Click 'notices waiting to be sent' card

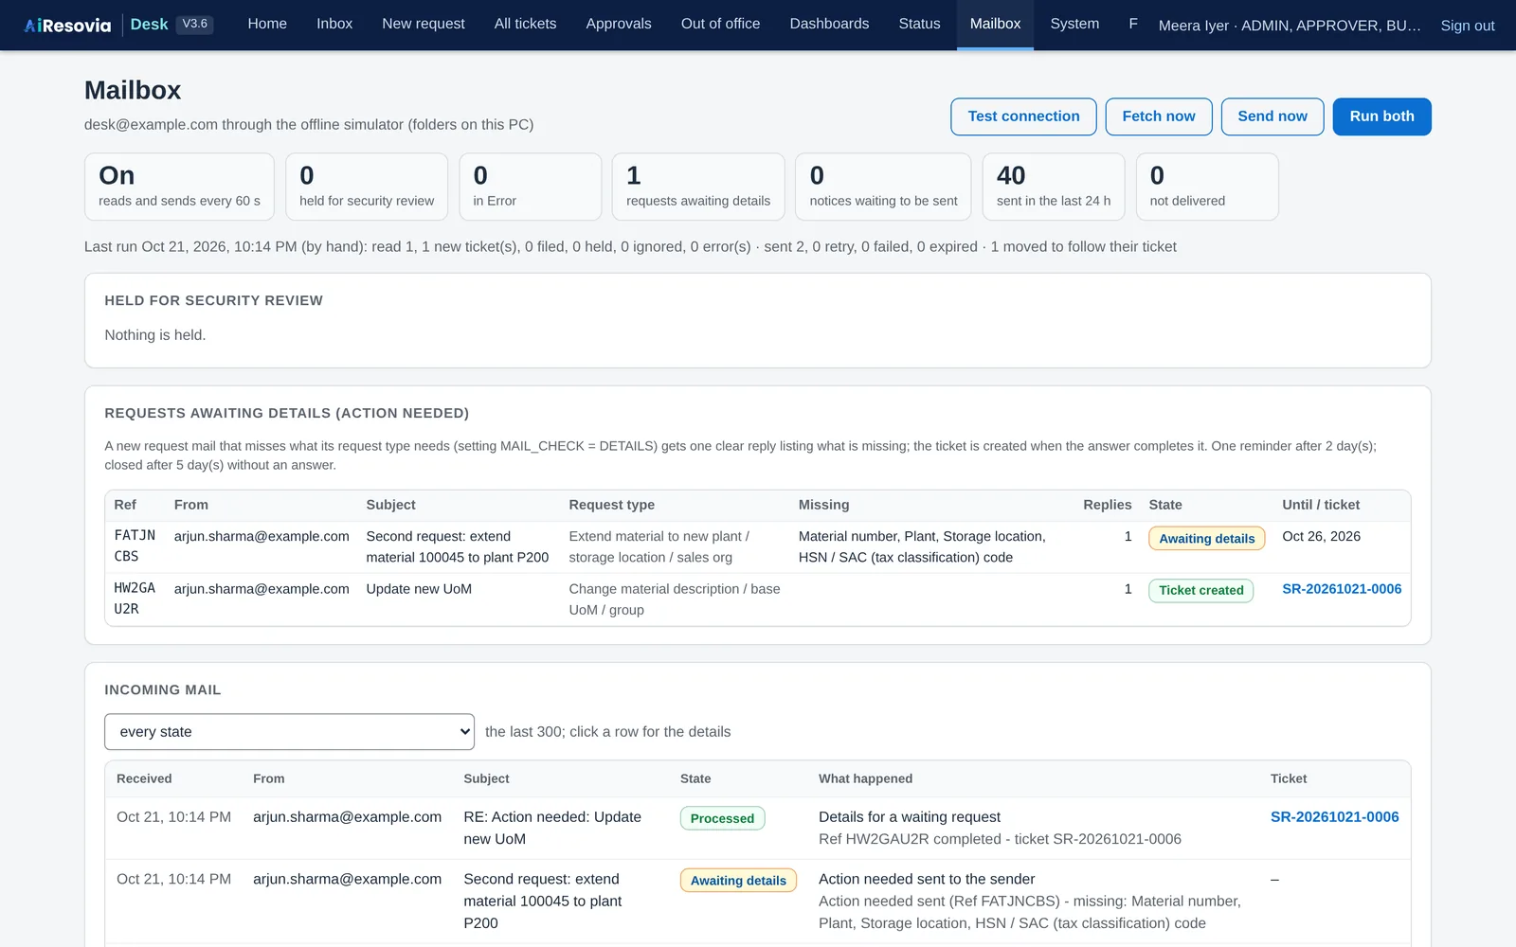click(883, 187)
